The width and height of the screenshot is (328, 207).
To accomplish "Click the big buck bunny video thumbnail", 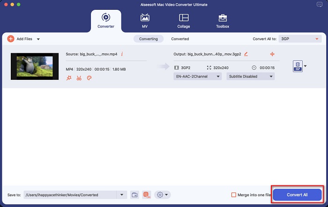I will click(35, 66).
